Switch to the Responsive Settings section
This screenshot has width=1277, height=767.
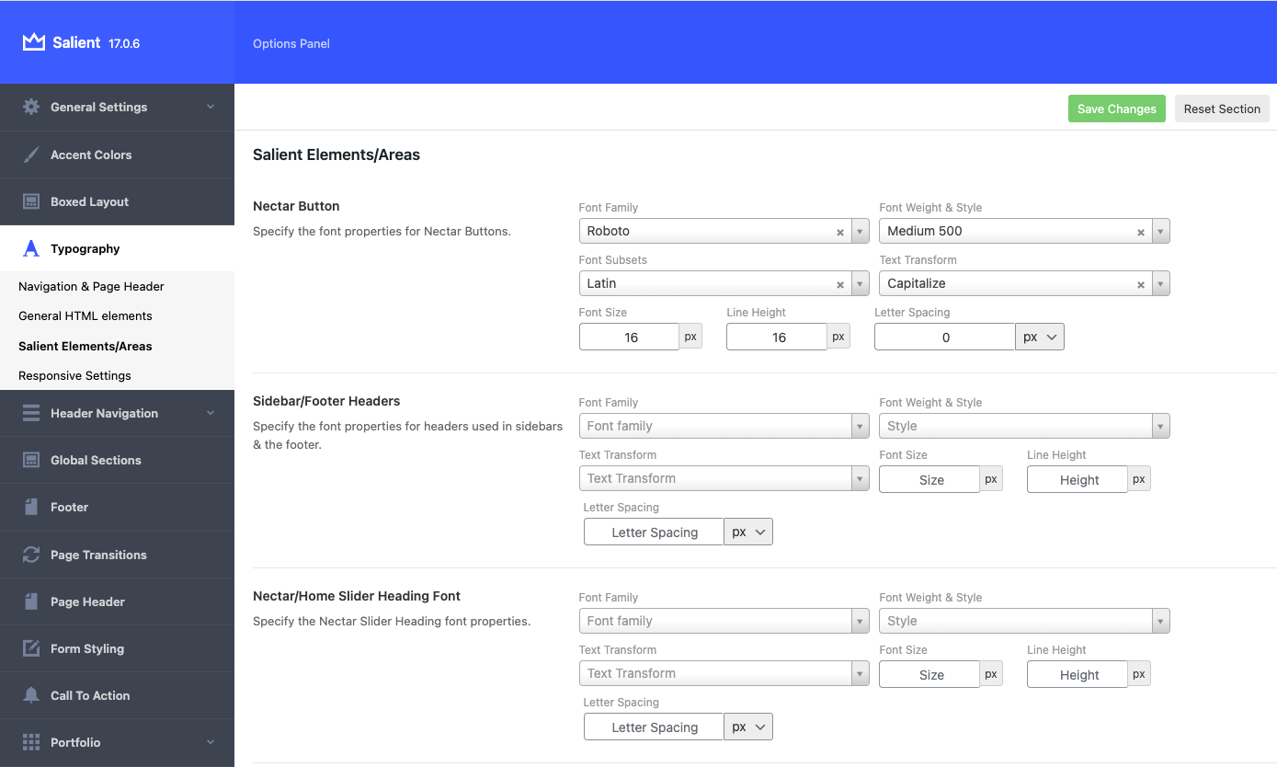(x=74, y=375)
